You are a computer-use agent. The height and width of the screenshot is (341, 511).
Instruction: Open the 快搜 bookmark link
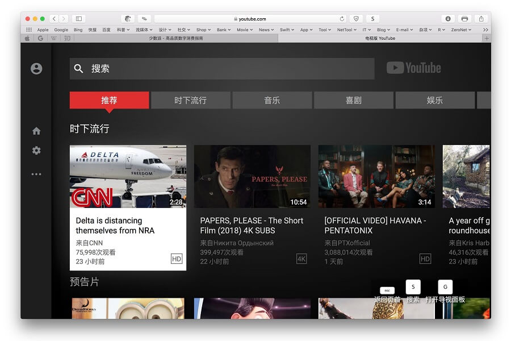pyautogui.click(x=92, y=30)
